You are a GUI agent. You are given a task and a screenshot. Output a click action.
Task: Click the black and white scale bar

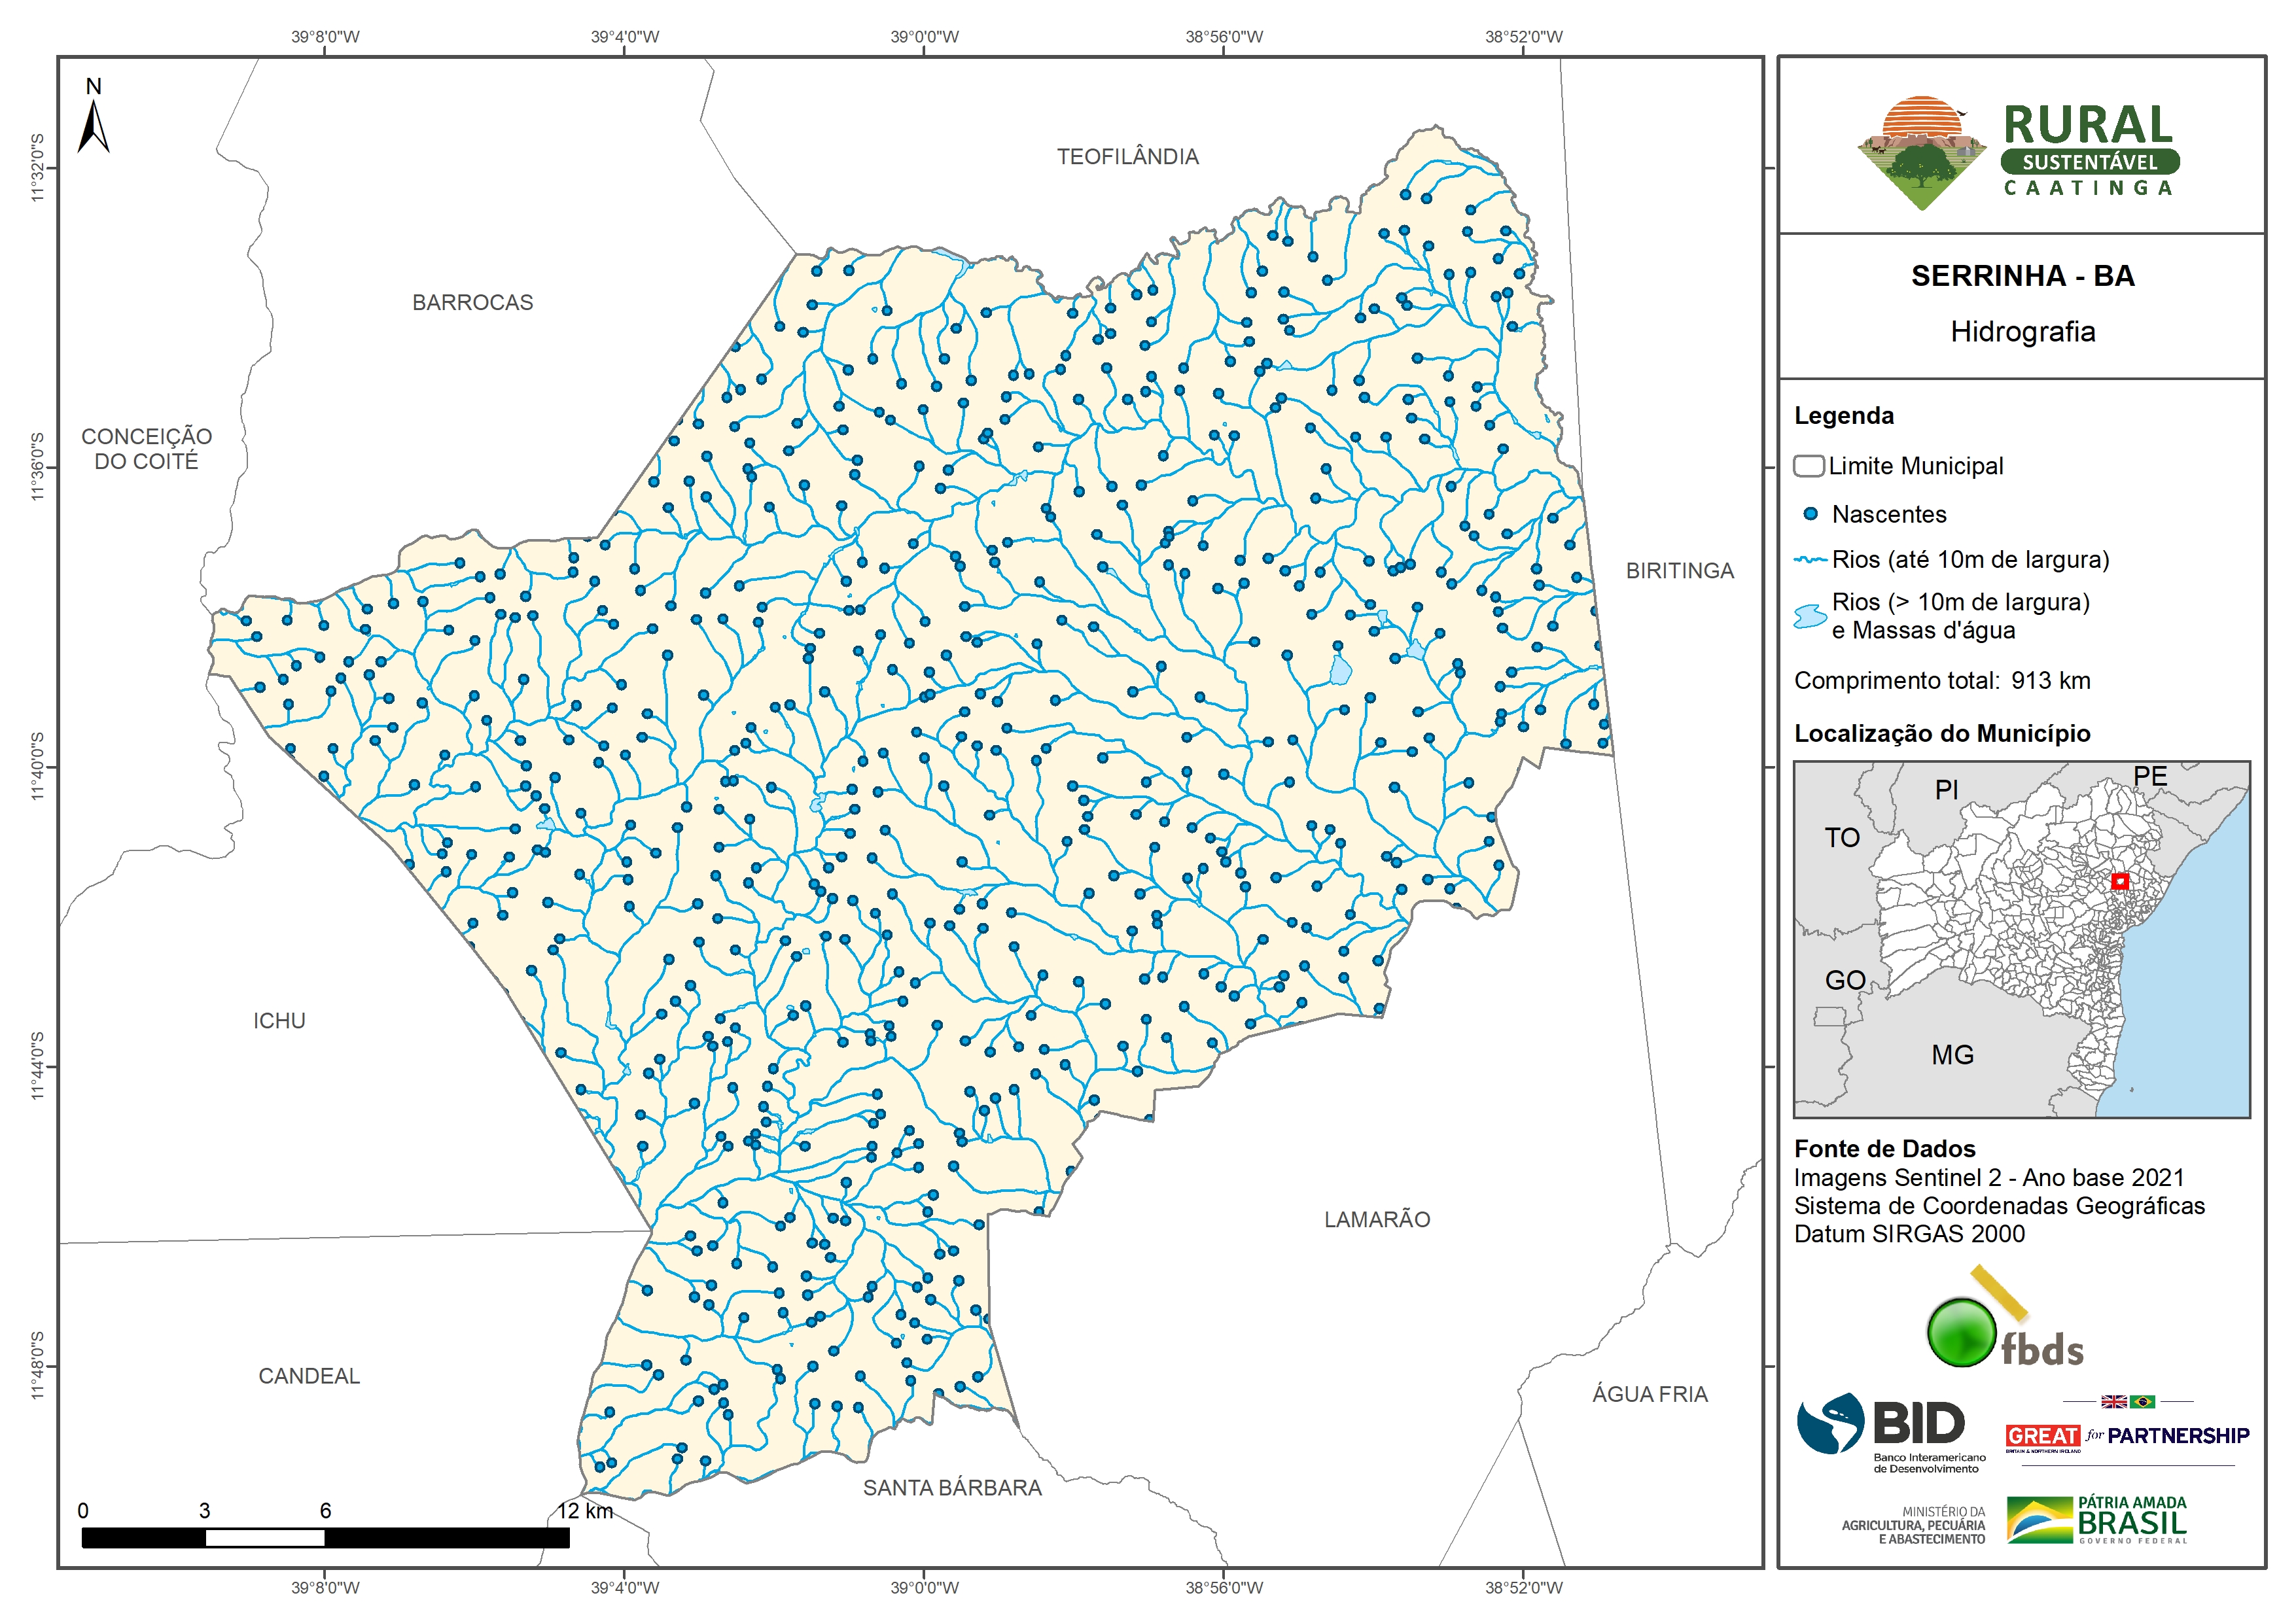click(325, 1538)
